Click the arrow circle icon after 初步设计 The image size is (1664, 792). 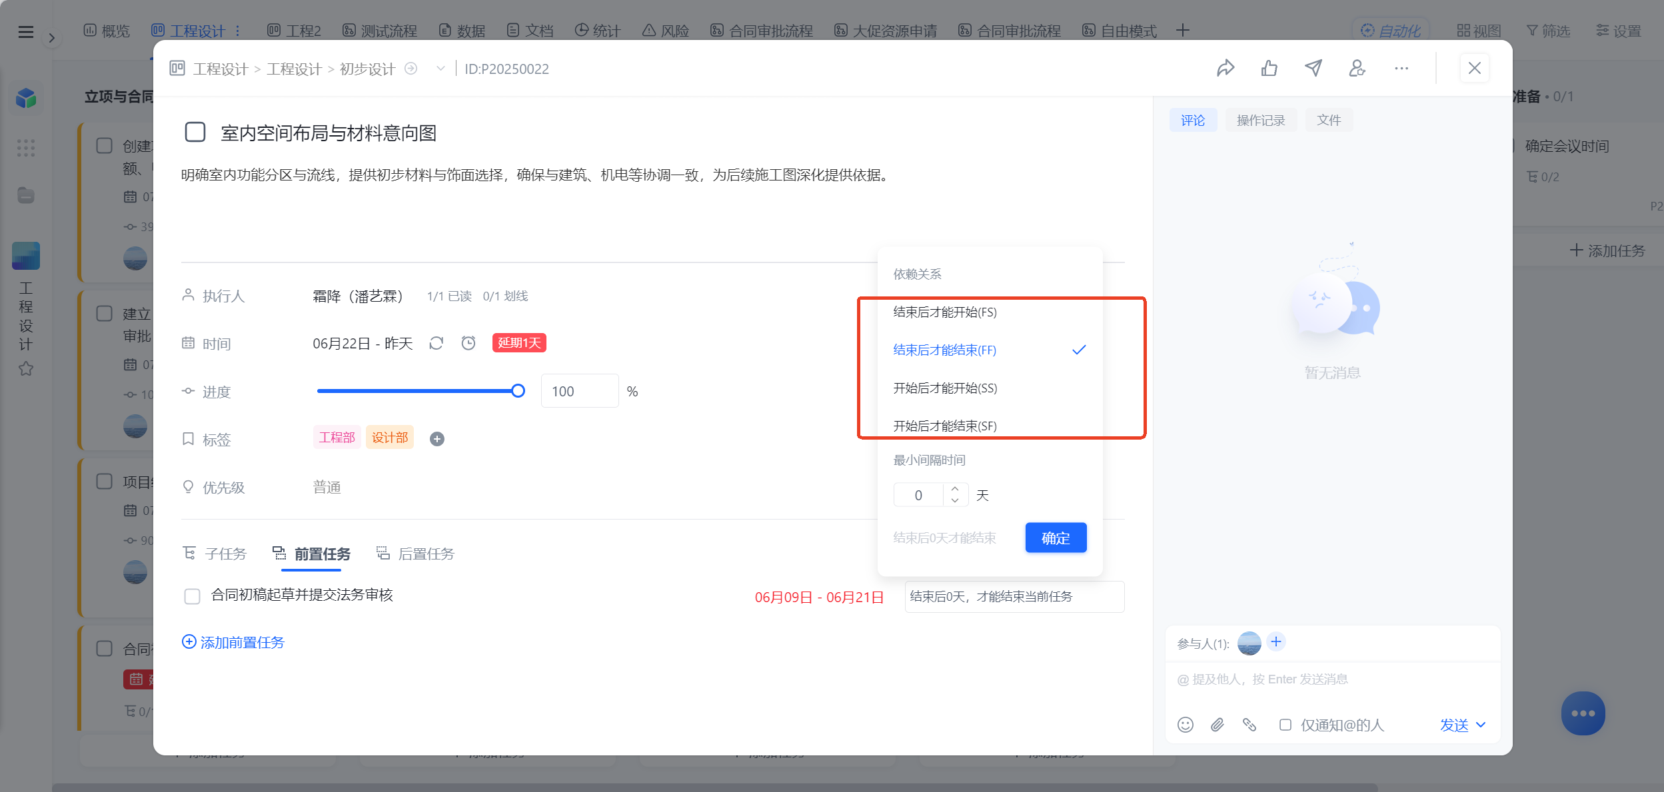coord(411,69)
